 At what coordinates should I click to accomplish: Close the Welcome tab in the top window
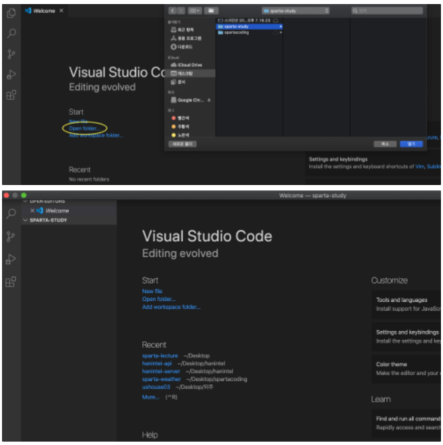pyautogui.click(x=61, y=11)
